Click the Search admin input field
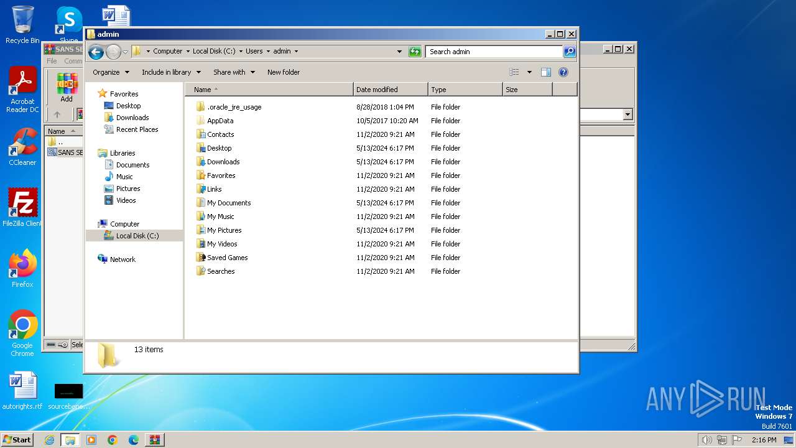The image size is (796, 448). click(494, 52)
